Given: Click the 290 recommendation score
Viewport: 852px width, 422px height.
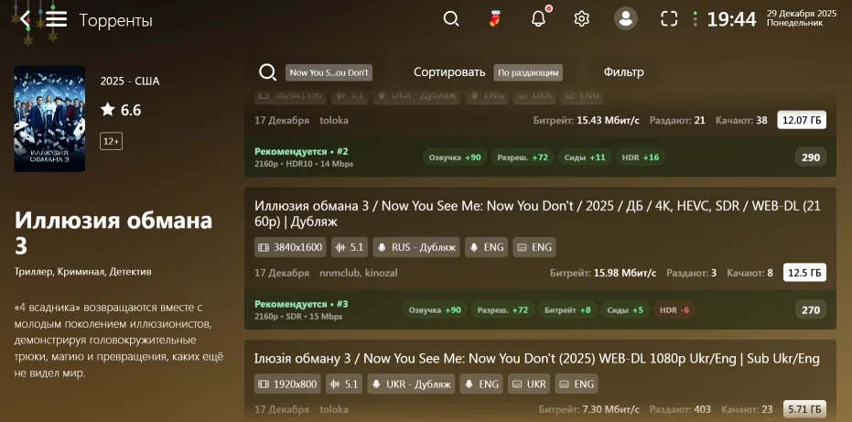Looking at the screenshot, I should 811,157.
